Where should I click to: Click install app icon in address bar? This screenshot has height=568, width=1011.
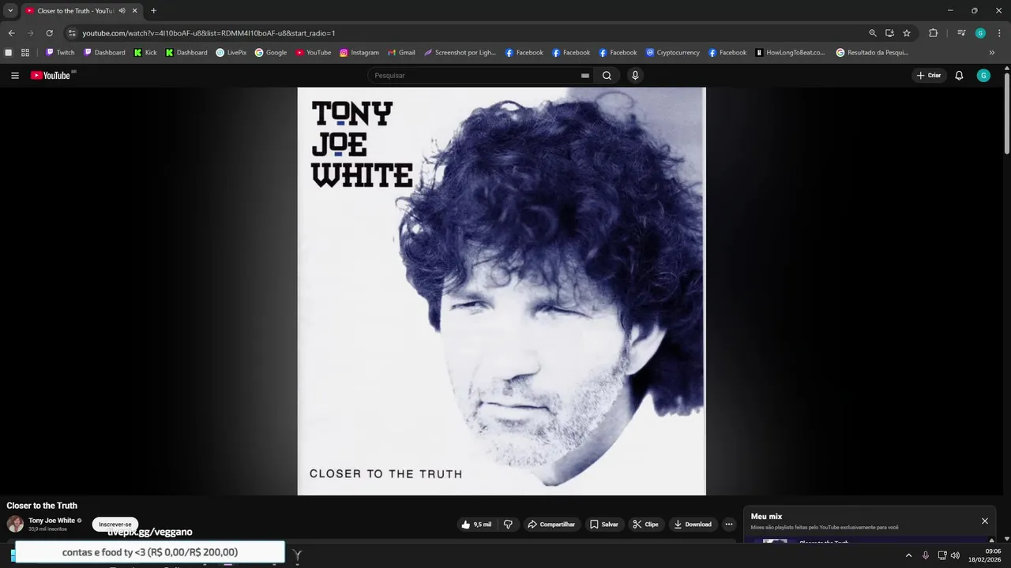(889, 33)
